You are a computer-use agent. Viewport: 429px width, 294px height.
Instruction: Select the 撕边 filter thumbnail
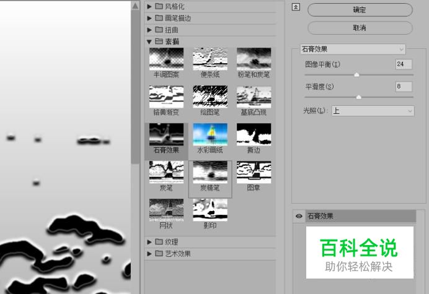pyautogui.click(x=254, y=134)
